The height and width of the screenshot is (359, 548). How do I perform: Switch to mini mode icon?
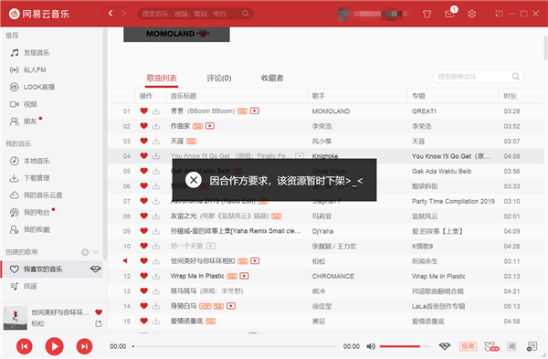[x=499, y=14]
